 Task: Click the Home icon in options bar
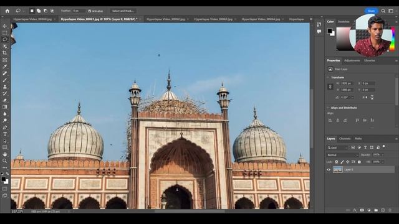coord(7,11)
